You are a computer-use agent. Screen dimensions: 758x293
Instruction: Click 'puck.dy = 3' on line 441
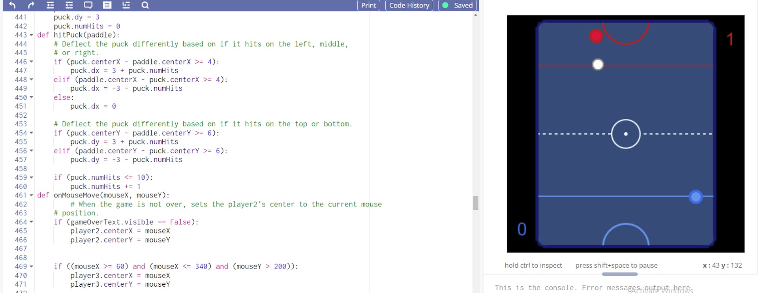(x=77, y=17)
